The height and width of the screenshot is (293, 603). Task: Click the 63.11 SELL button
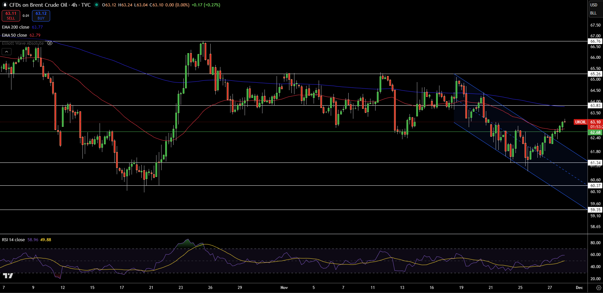pyautogui.click(x=11, y=16)
